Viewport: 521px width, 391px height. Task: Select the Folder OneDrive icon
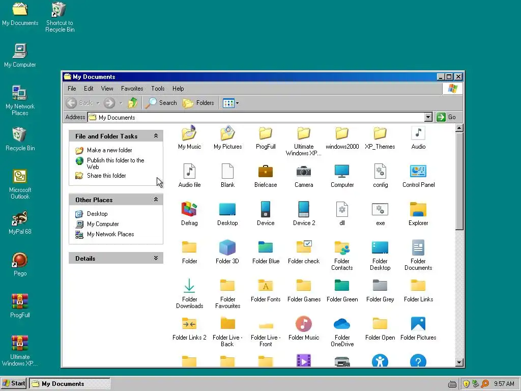(342, 324)
